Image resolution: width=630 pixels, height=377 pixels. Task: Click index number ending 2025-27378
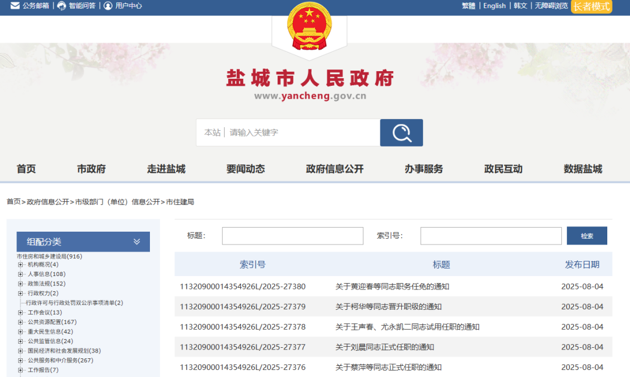[x=243, y=327]
